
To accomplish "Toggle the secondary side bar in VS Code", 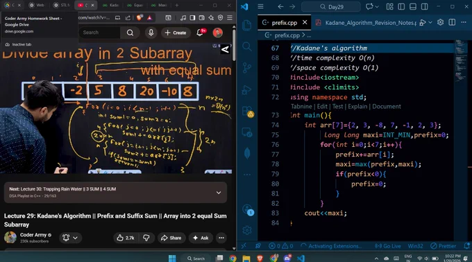I will 424,6.
